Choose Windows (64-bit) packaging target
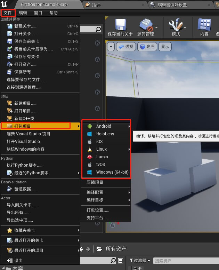Image resolution: width=219 pixels, height=270 pixels. tap(106, 172)
